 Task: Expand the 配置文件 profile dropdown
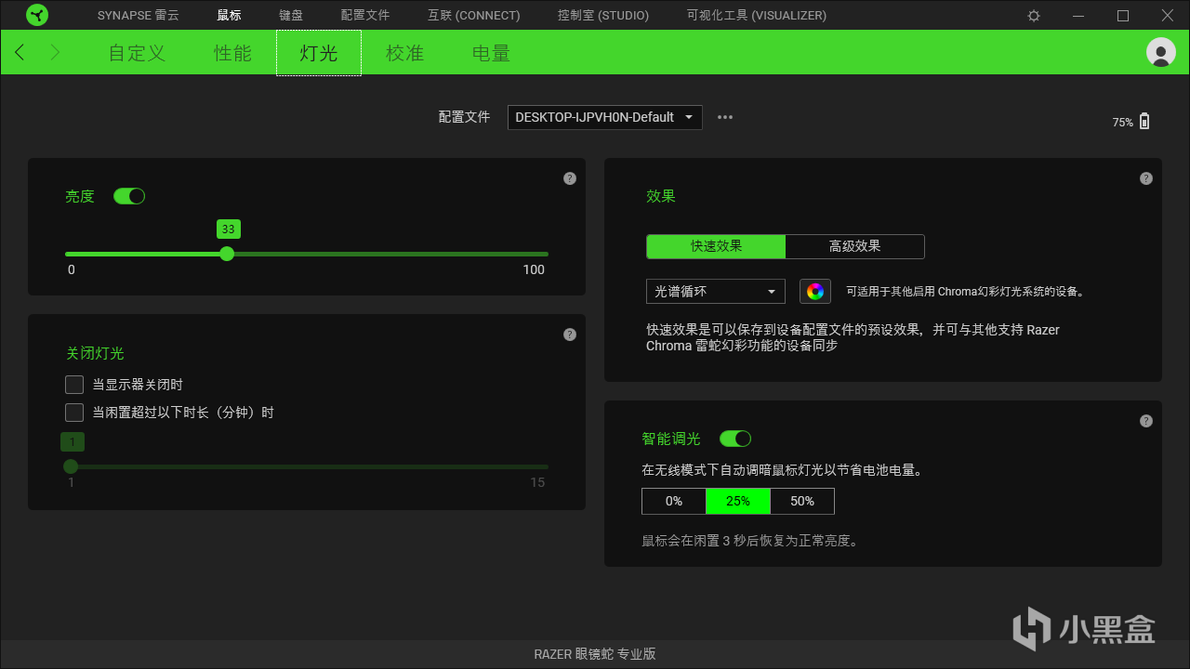click(605, 117)
